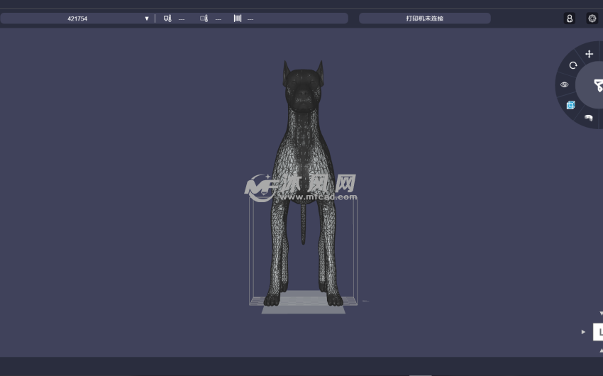Viewport: 603px width, 376px height.
Task: Click the nozzle temperature icon
Action: point(167,18)
